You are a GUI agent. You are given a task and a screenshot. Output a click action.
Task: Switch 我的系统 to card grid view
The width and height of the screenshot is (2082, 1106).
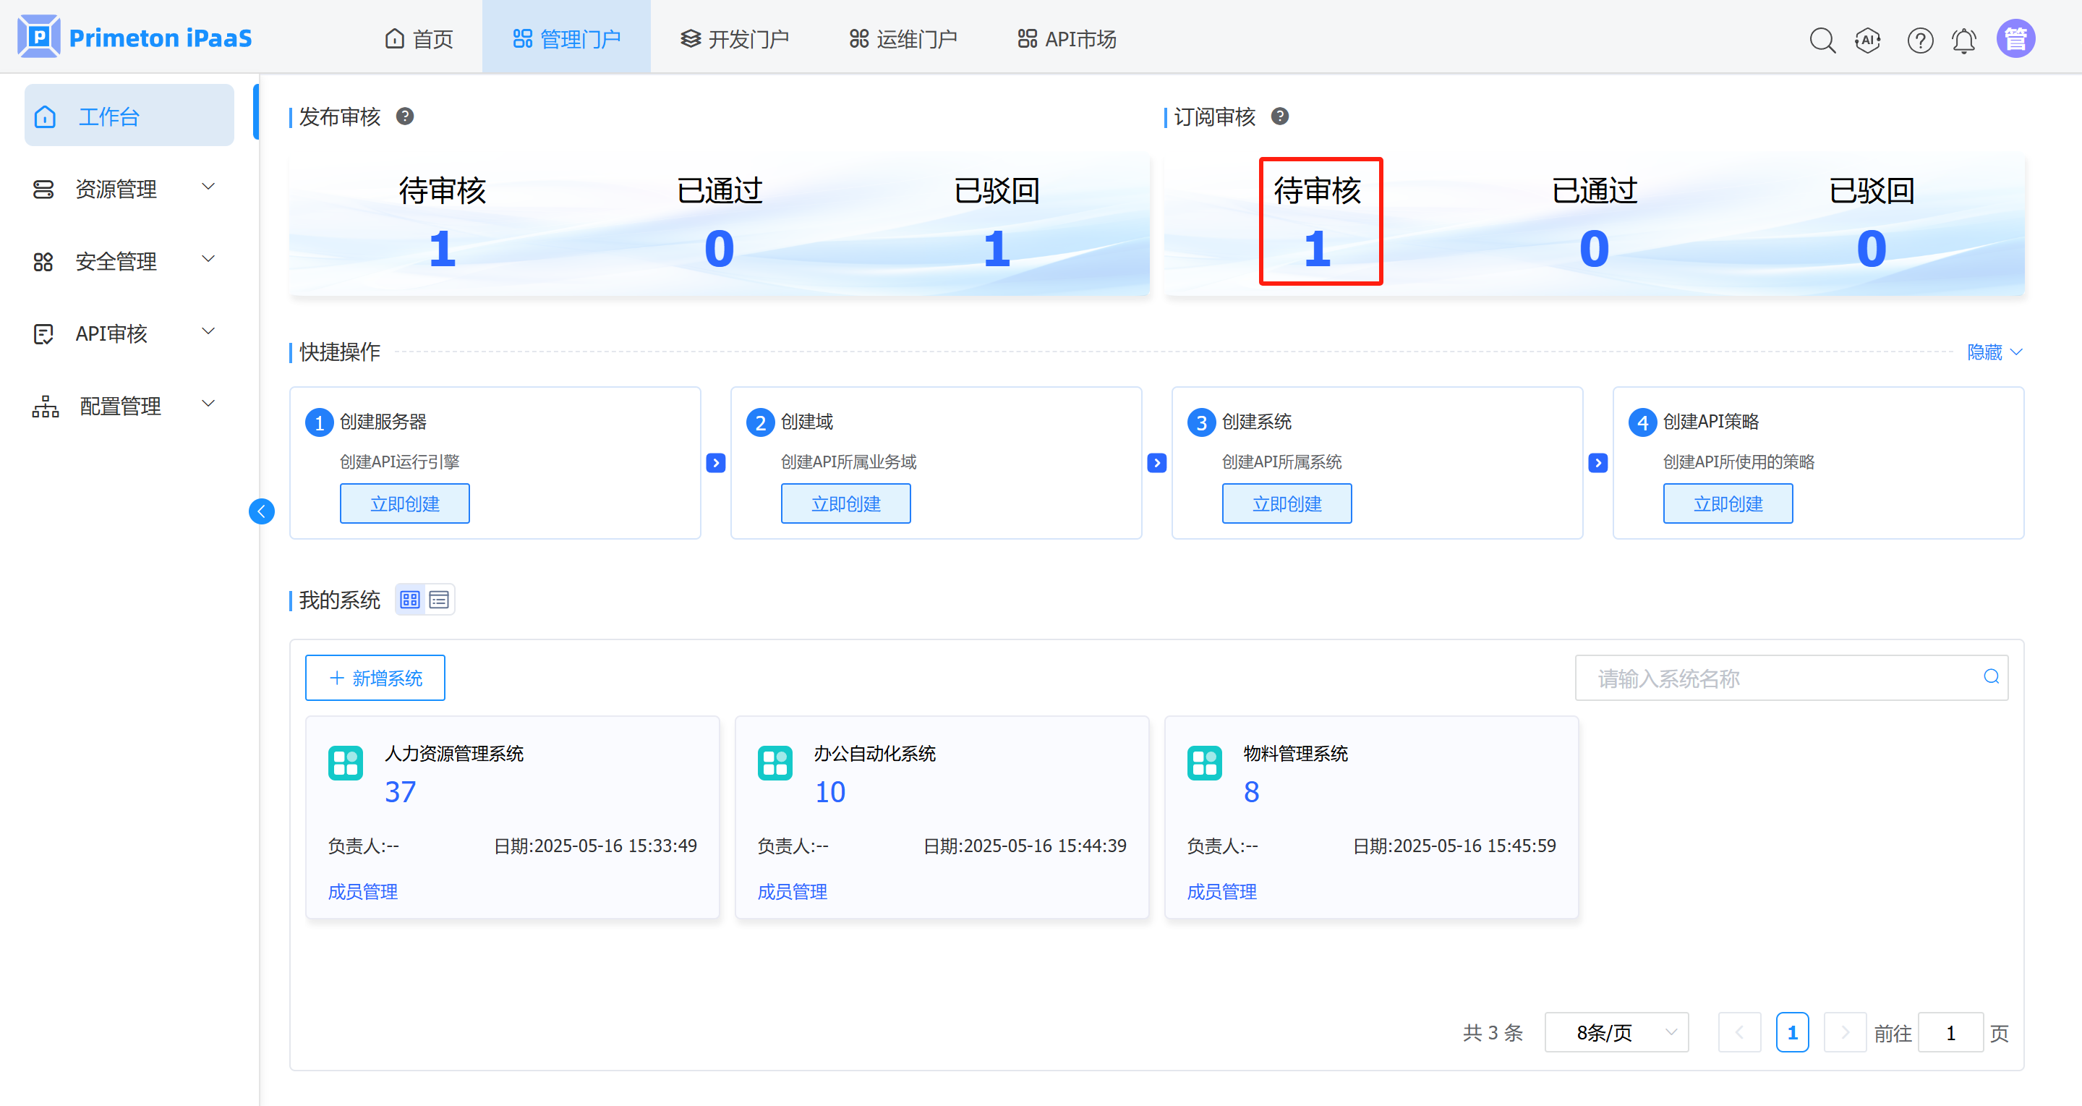click(x=411, y=600)
